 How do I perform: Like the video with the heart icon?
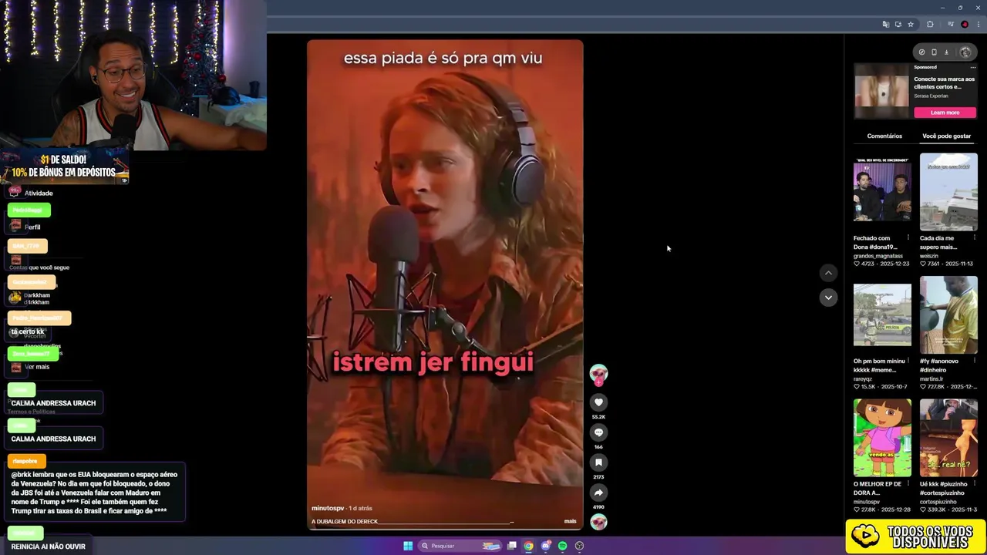click(598, 402)
